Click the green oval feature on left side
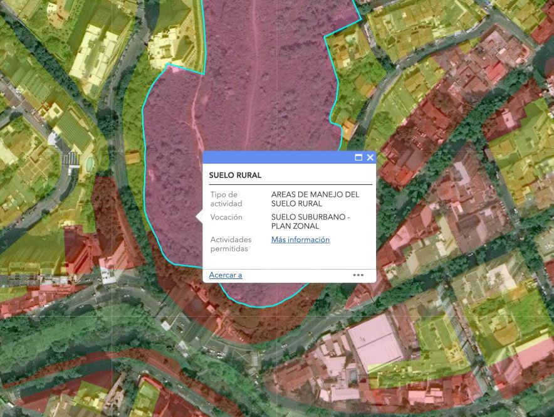This screenshot has width=554, height=417. click(x=90, y=164)
